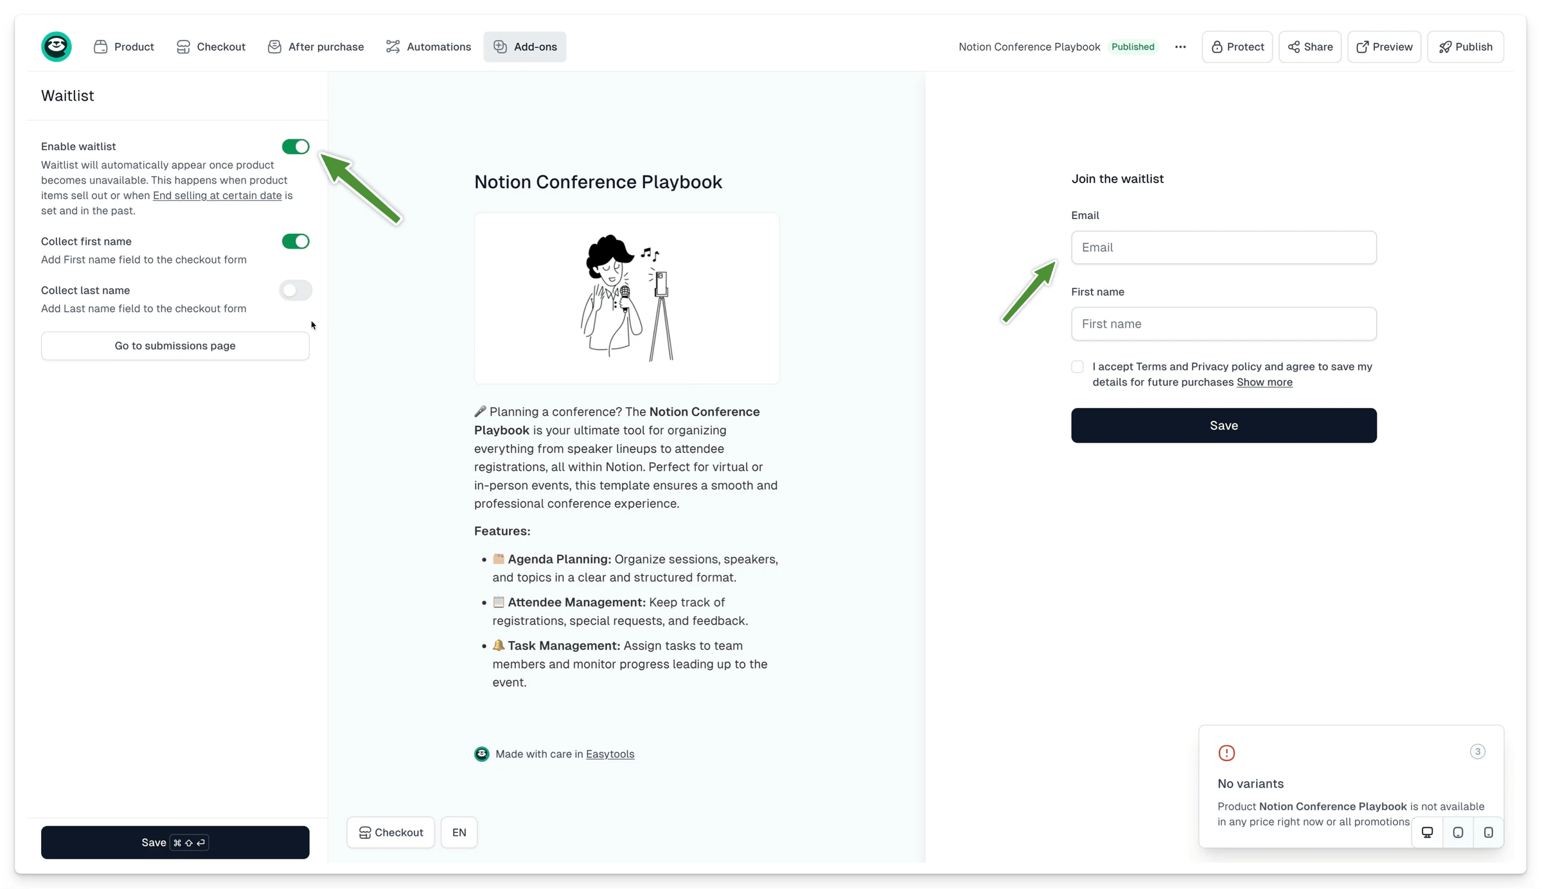Save waitlist settings in left panel

[175, 842]
